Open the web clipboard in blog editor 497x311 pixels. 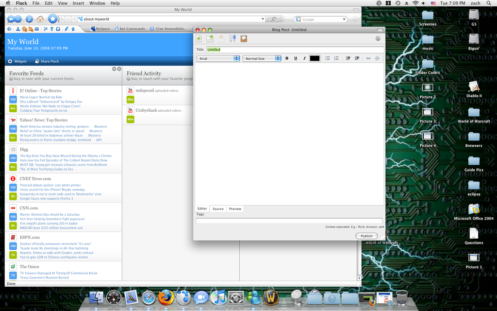click(x=244, y=39)
